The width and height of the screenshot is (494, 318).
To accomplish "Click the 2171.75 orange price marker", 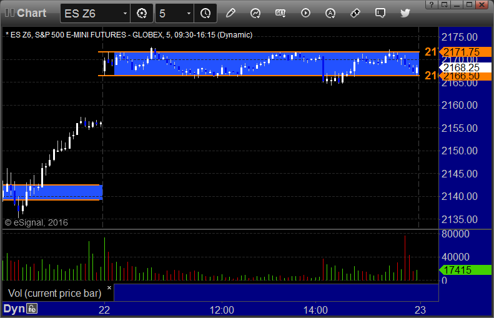I will click(465, 52).
